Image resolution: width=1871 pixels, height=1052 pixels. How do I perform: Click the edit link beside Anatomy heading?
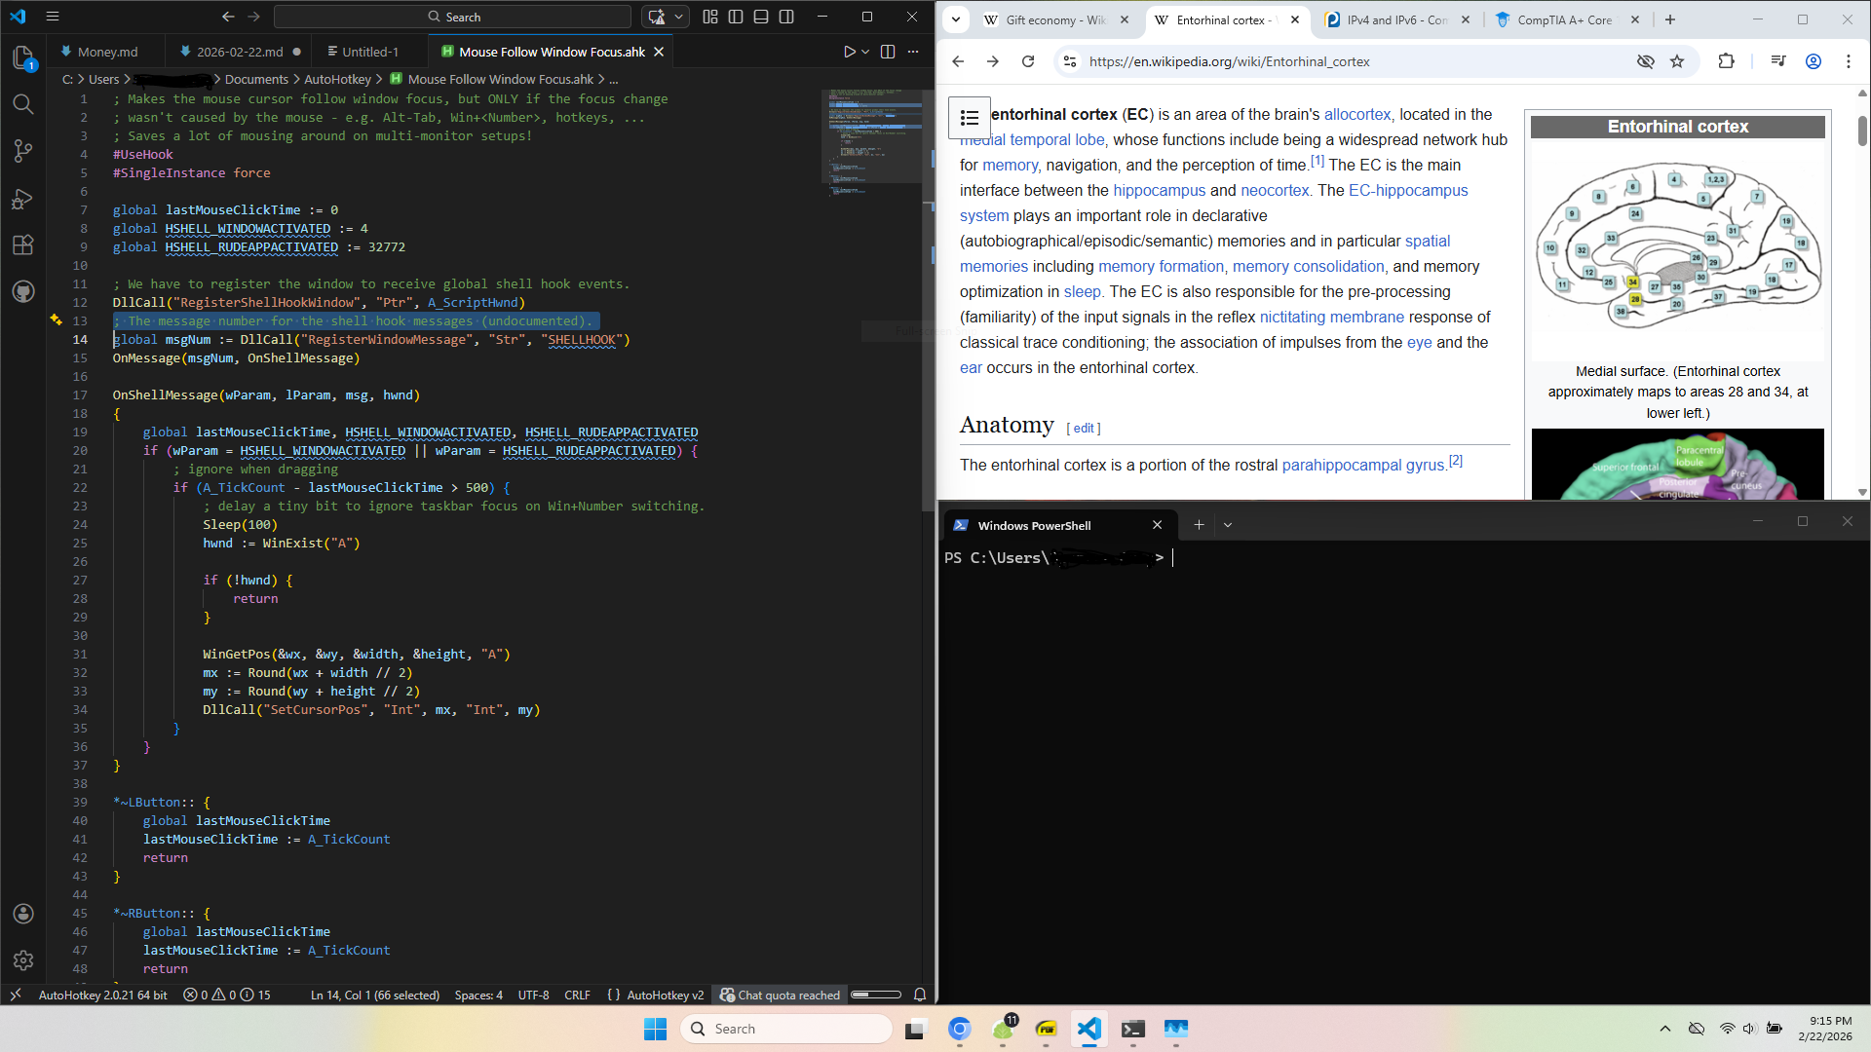click(x=1084, y=429)
